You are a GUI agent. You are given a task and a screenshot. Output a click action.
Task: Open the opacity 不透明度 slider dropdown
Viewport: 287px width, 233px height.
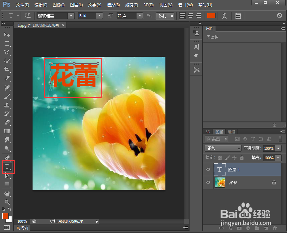278,148
